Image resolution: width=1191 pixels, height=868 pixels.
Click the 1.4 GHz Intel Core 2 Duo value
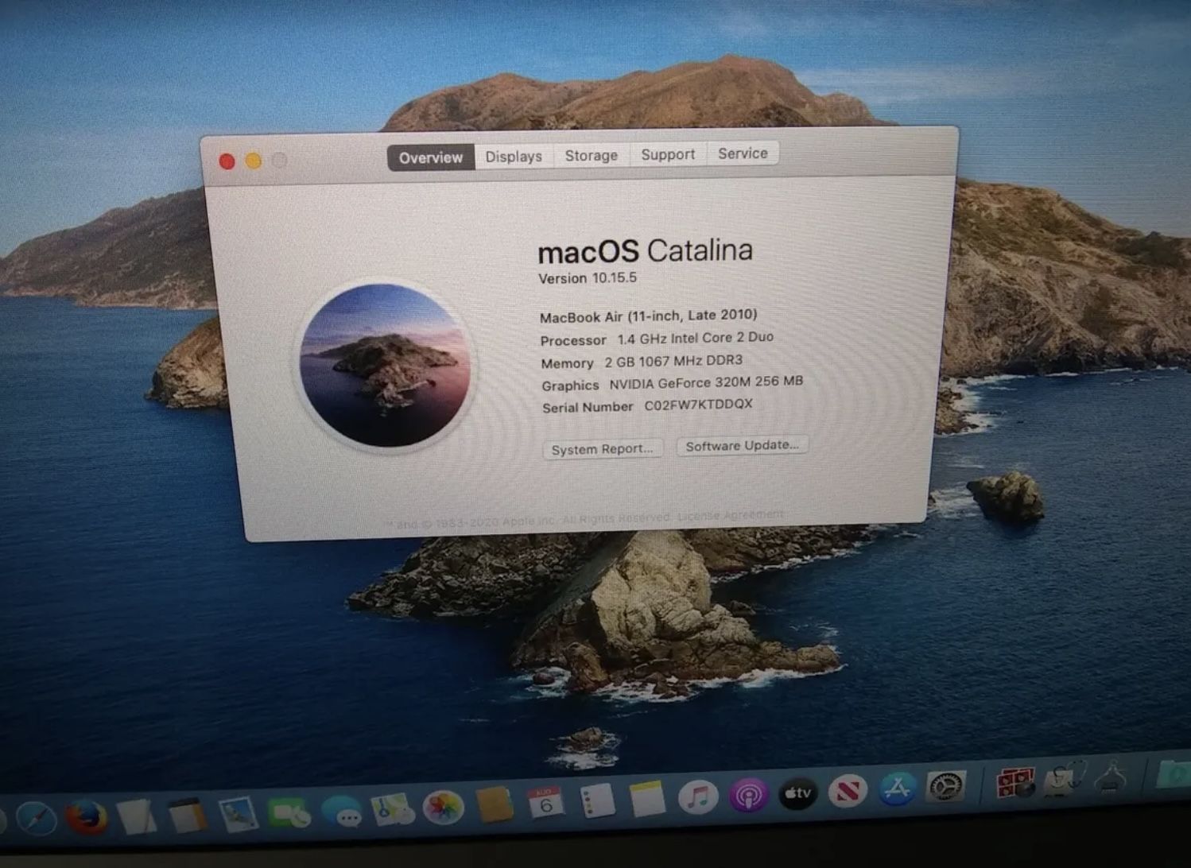pyautogui.click(x=695, y=338)
